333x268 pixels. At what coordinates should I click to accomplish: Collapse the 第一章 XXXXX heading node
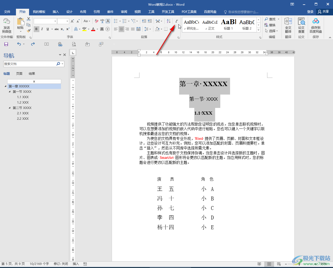pos(5,86)
